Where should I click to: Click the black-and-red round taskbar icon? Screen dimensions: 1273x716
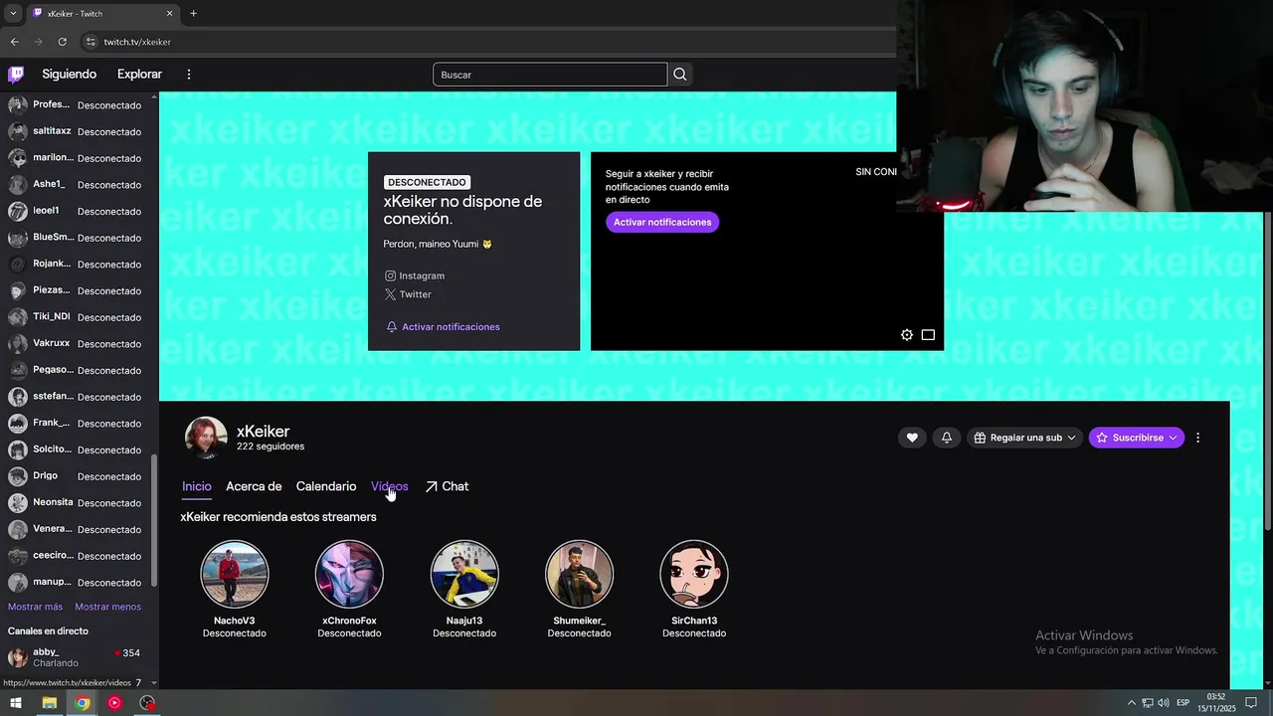click(x=148, y=703)
